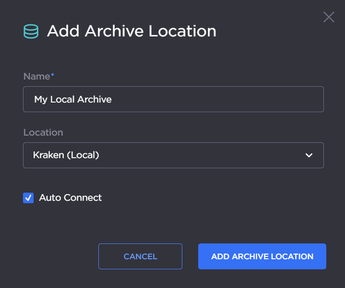
Task: Click the chevron arrow in Location field
Action: pyautogui.click(x=309, y=155)
